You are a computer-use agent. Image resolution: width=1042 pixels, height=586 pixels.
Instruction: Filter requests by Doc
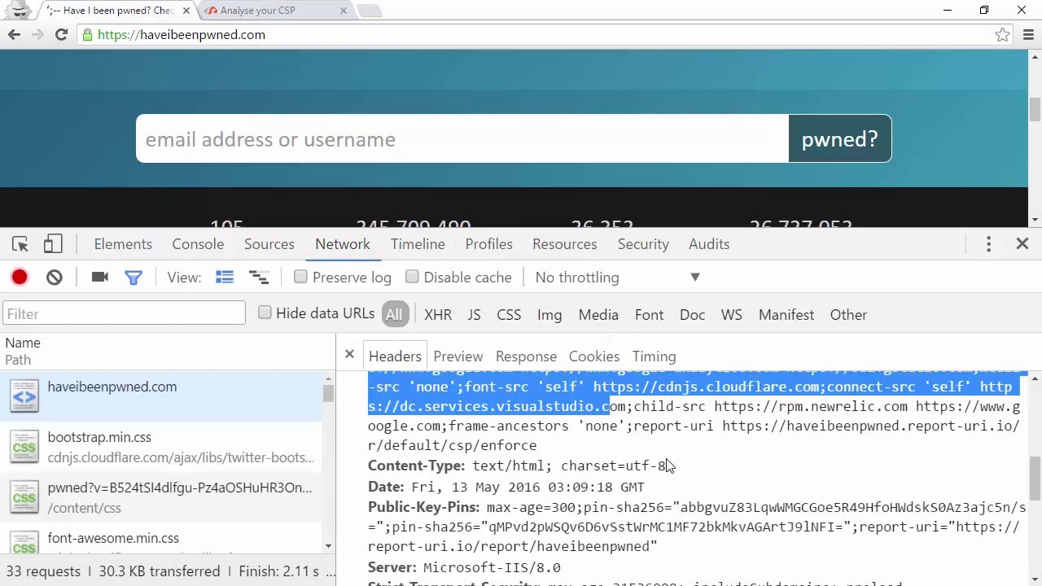point(693,315)
